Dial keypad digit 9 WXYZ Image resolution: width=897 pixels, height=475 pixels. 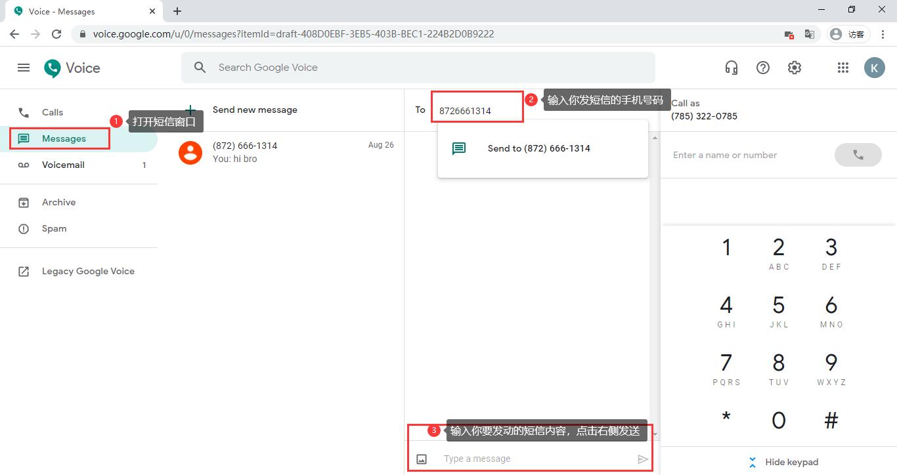[x=831, y=369]
